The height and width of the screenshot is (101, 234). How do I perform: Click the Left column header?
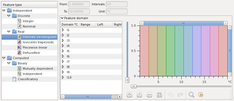tap(105, 24)
